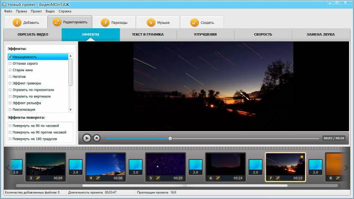The image size is (354, 199).
Task: Check Повернуть на 180 градусов
Action: pos(10,139)
